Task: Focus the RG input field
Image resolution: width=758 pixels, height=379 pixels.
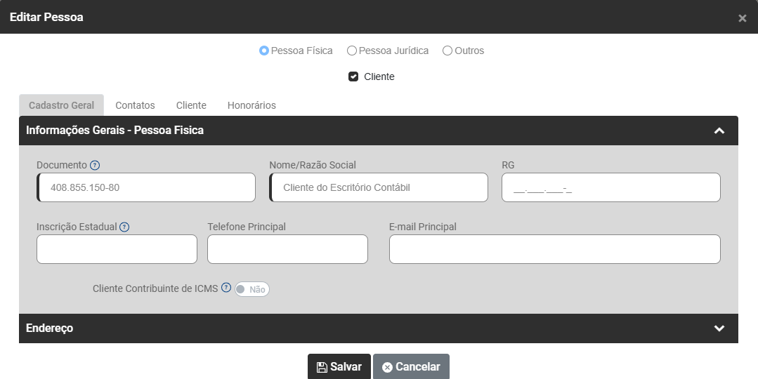Action: 610,188
